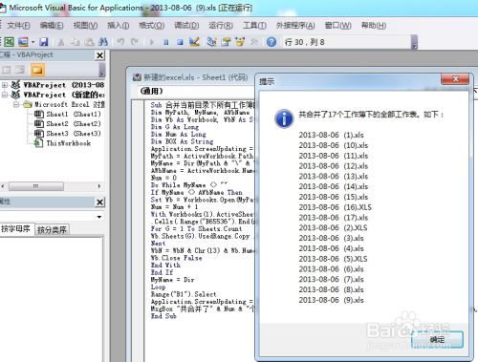478x362 pixels.
Task: Expand the first VBAProject (2013-08) node
Action: coord(5,85)
